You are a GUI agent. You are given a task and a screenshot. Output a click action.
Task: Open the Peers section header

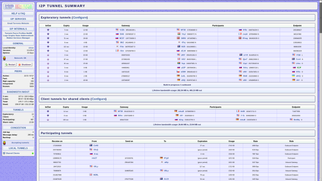pos(18,72)
